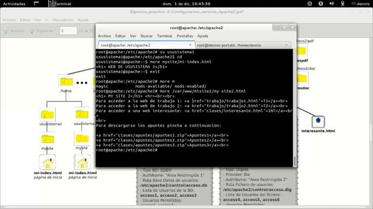Screen dimensions: 373x209
Task: Close the root@dennis-portatil terminal tab
Action: 286,45
